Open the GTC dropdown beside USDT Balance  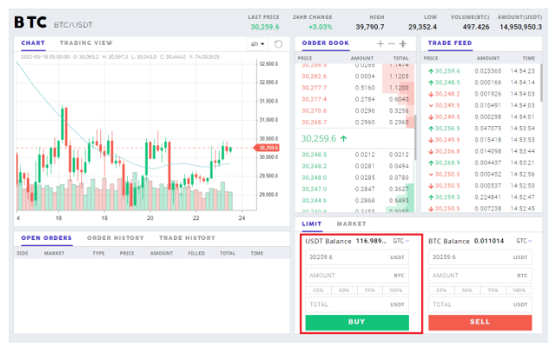(400, 241)
